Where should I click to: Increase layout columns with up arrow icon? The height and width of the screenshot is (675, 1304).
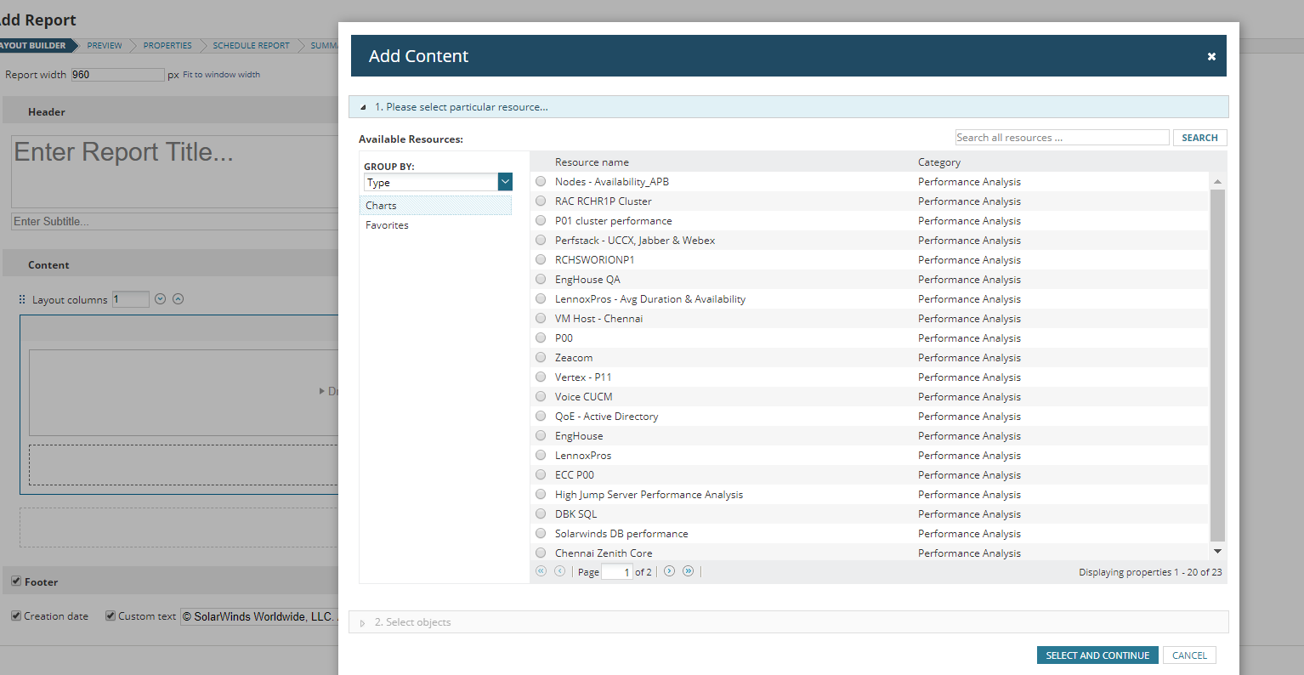178,299
